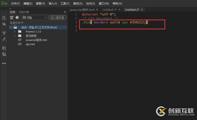Screen dimensions: 197x120
Task: Open the 查看(V) menu
Action: click(40, 4)
